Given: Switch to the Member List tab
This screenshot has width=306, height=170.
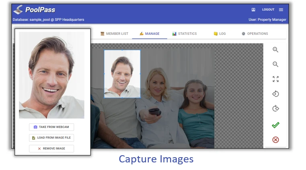Looking at the screenshot, I should (x=115, y=34).
